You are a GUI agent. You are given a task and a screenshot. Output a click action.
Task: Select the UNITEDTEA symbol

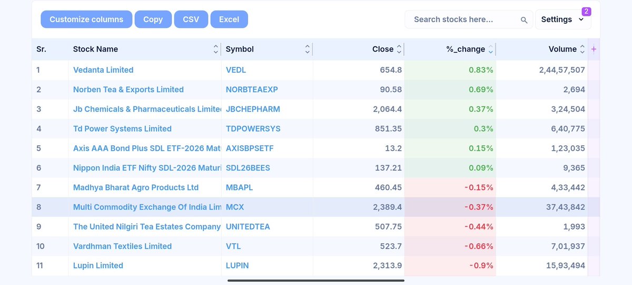click(x=248, y=227)
